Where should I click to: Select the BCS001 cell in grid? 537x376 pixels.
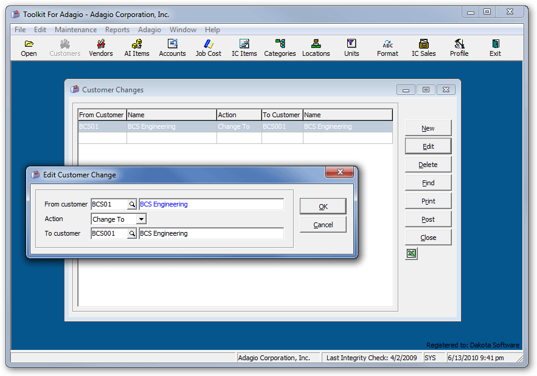[x=282, y=126]
